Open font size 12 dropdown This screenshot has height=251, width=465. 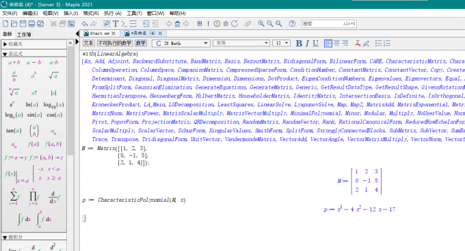pos(281,43)
